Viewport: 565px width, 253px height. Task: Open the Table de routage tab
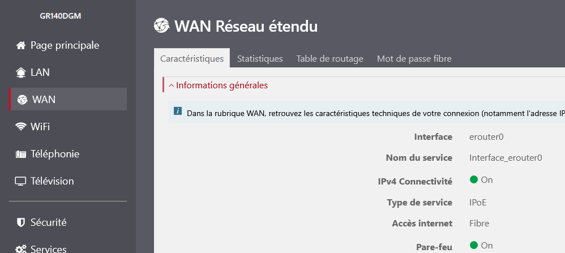[329, 59]
